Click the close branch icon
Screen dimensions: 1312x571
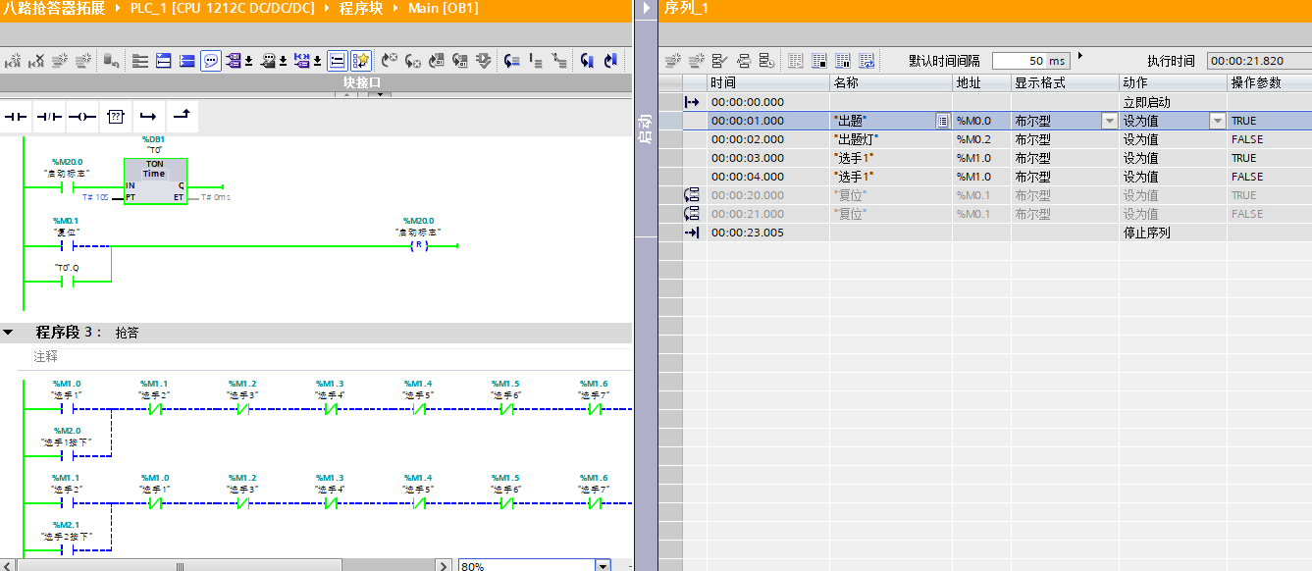[x=182, y=117]
